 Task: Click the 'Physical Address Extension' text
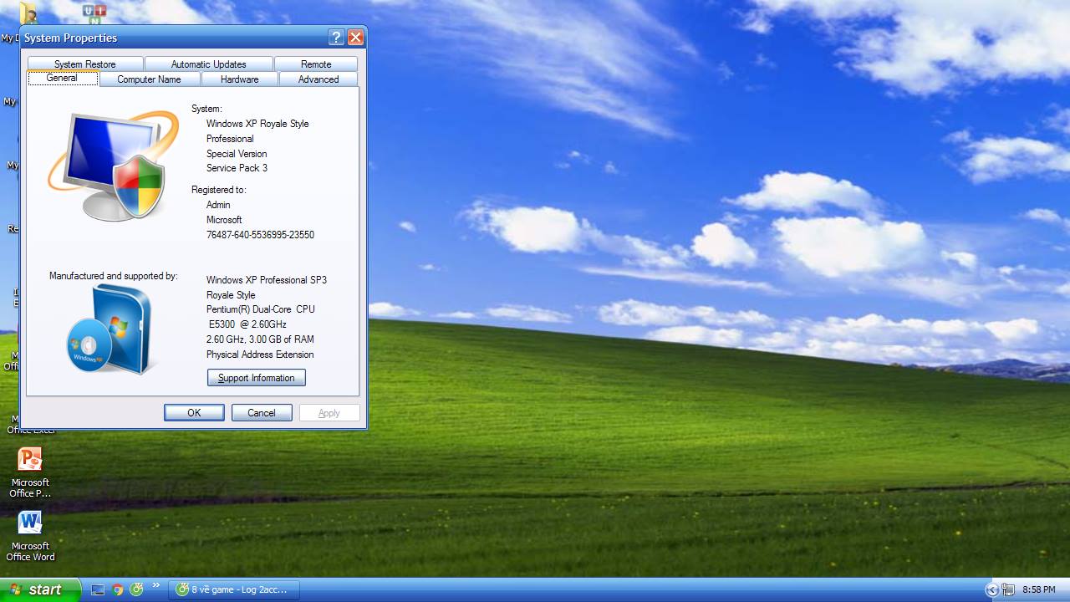tap(260, 355)
